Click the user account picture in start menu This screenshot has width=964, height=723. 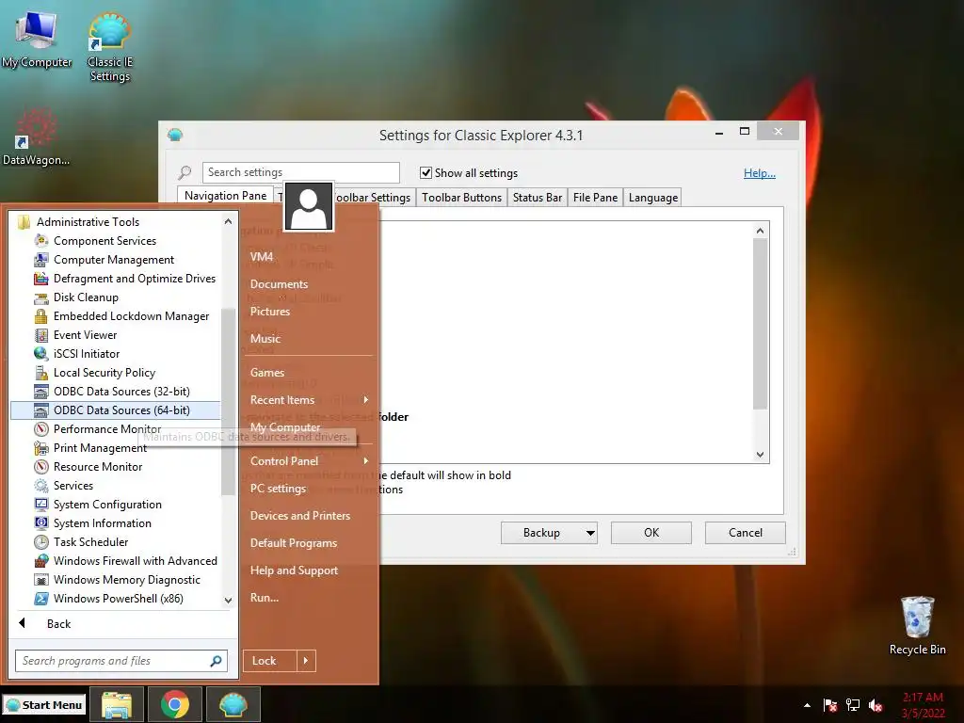(x=309, y=206)
